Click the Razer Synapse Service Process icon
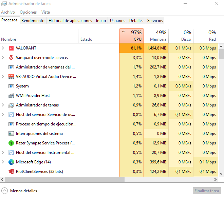The image size is (224, 199). click(11, 143)
